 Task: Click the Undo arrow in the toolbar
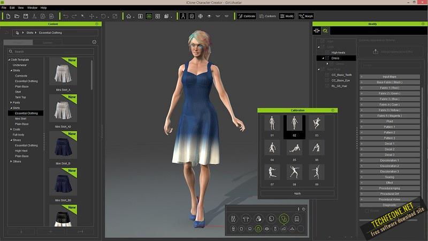[65, 16]
